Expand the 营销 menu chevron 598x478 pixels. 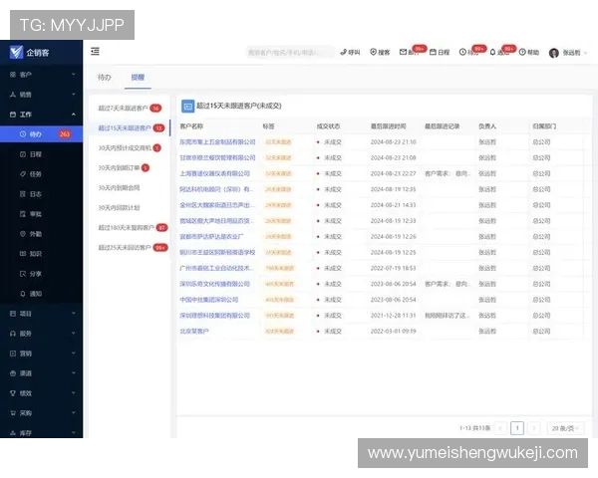pos(73,353)
